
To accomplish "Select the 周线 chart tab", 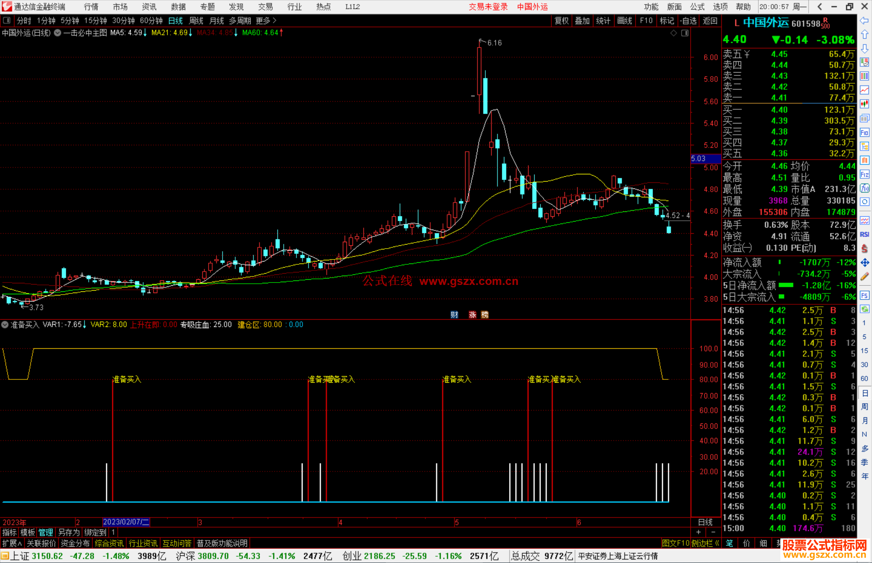I will (x=196, y=20).
